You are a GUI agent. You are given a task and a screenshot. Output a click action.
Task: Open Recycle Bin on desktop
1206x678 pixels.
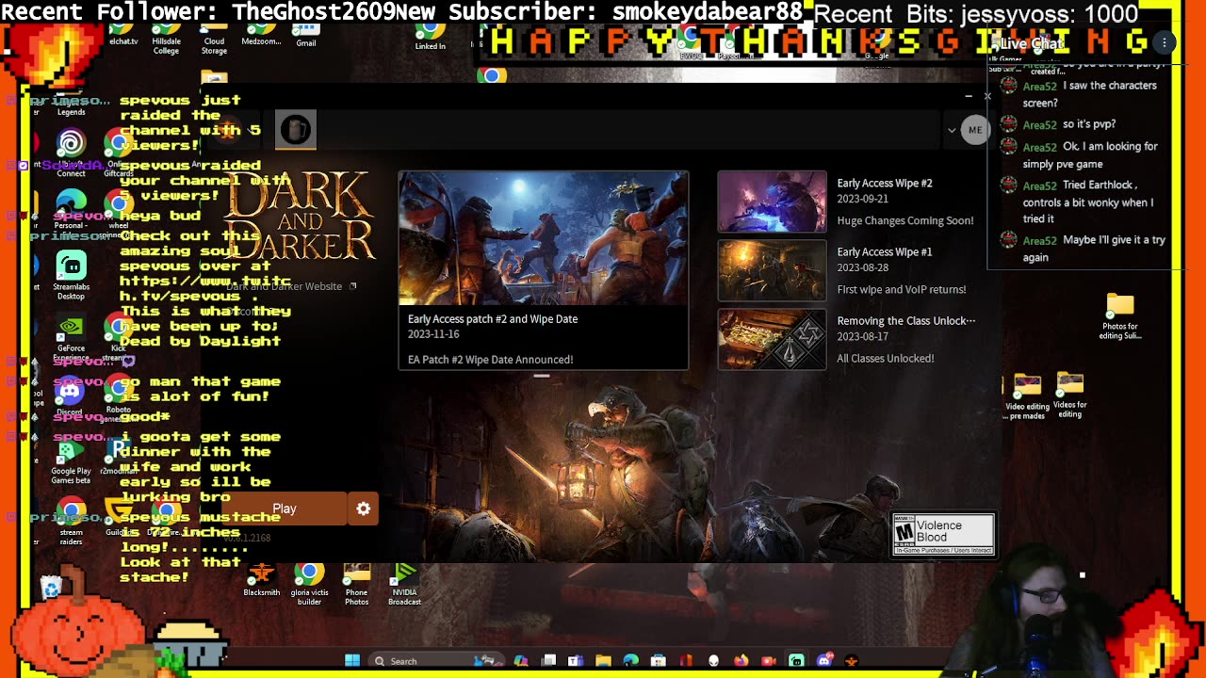point(52,587)
